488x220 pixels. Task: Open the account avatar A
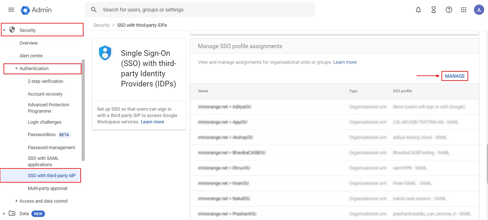coord(479,10)
